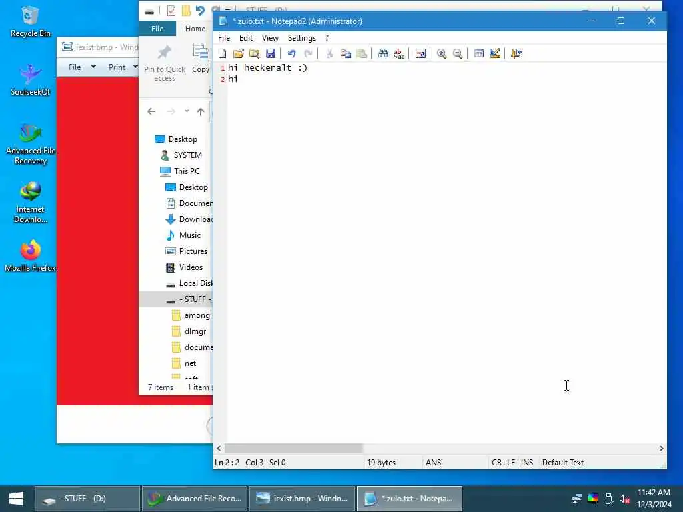The width and height of the screenshot is (683, 512).
Task: Click line 1 text 'hi heckeralt :)'
Action: [268, 67]
